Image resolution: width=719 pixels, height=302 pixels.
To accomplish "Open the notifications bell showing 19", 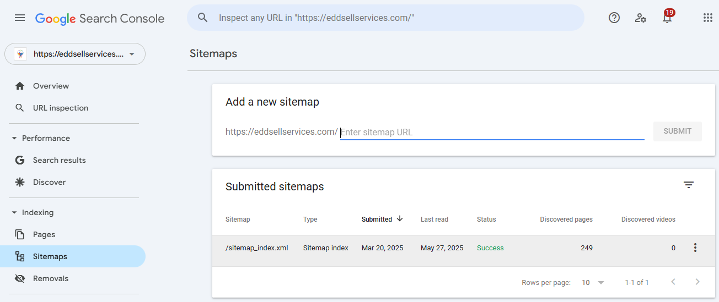I will 667,17.
